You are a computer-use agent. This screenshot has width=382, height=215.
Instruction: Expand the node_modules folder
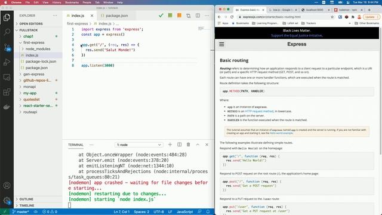point(38,49)
